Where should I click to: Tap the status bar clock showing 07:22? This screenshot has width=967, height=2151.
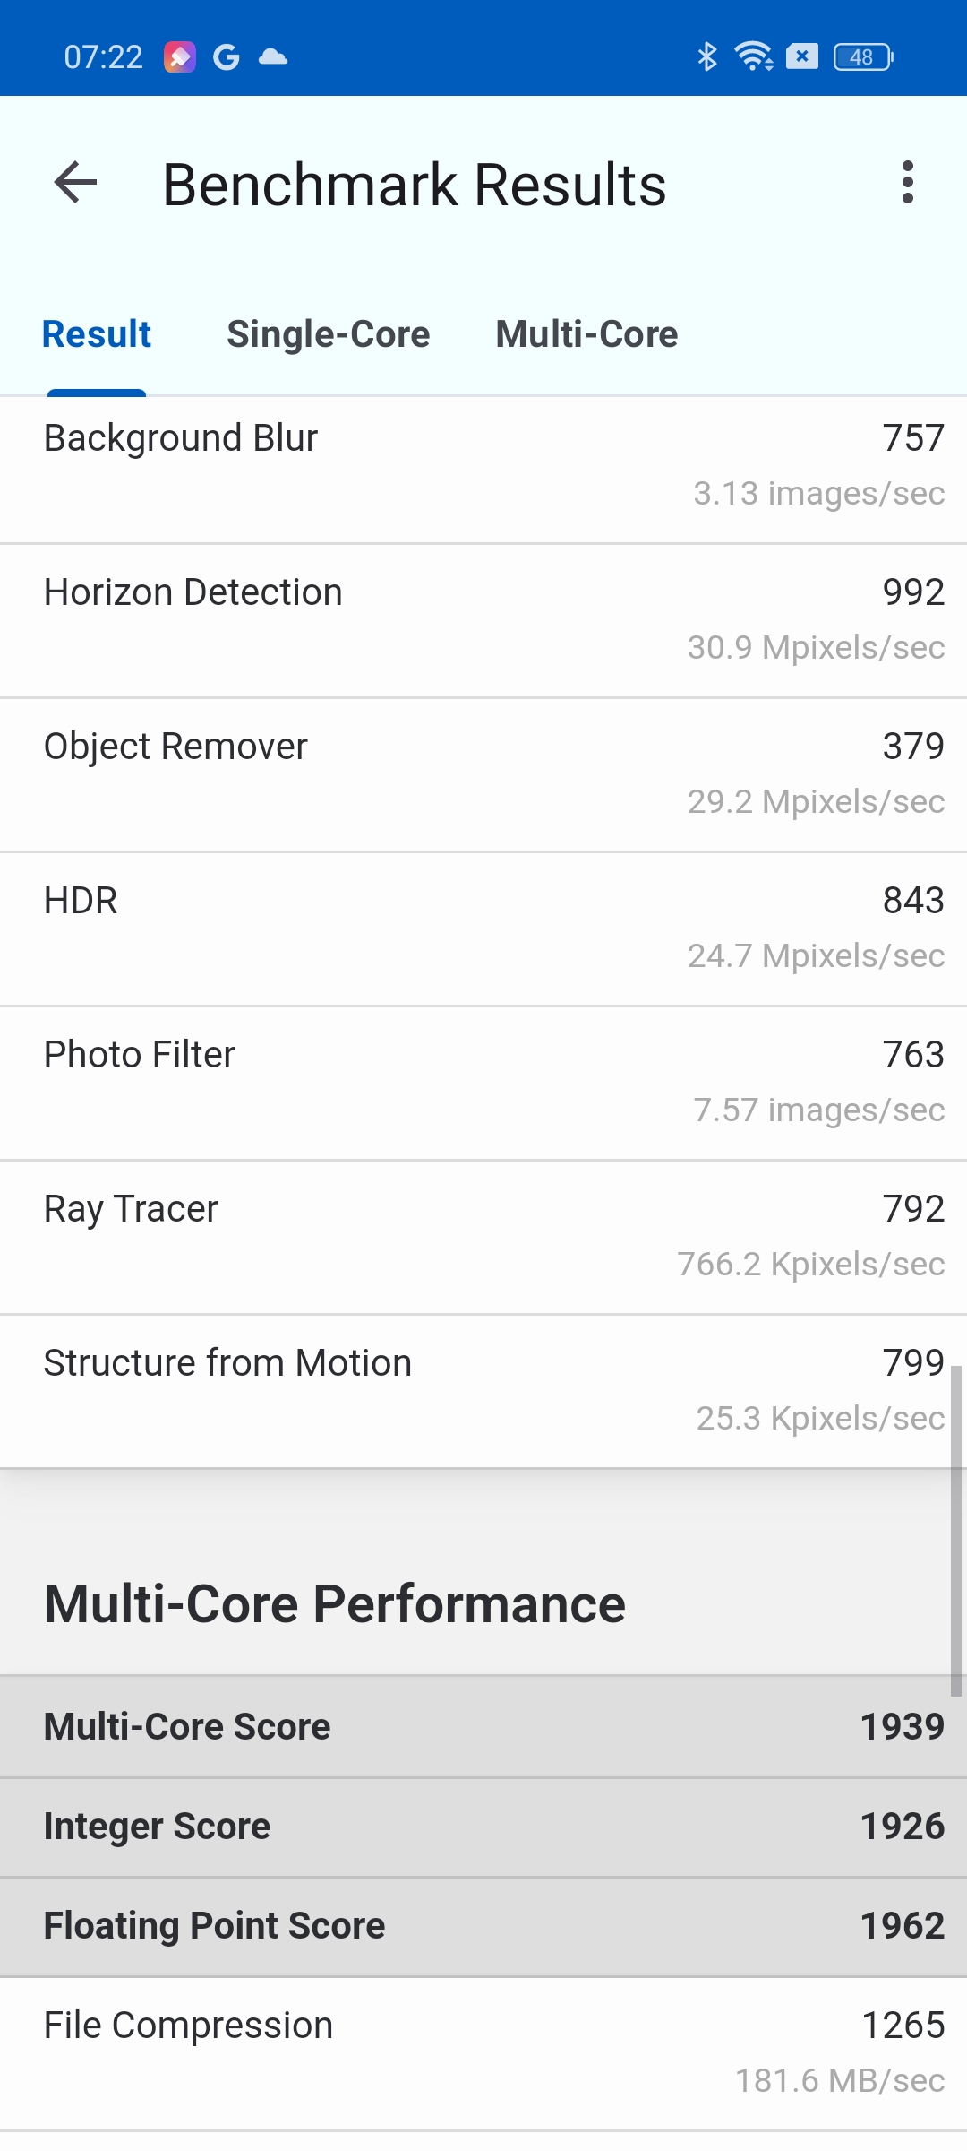click(103, 57)
